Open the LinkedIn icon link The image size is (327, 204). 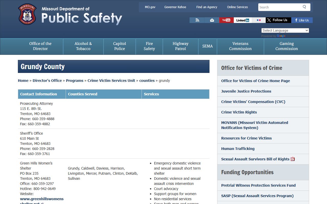242,20
